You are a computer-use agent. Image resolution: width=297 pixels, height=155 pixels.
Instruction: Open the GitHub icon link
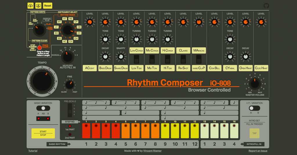point(266,6)
